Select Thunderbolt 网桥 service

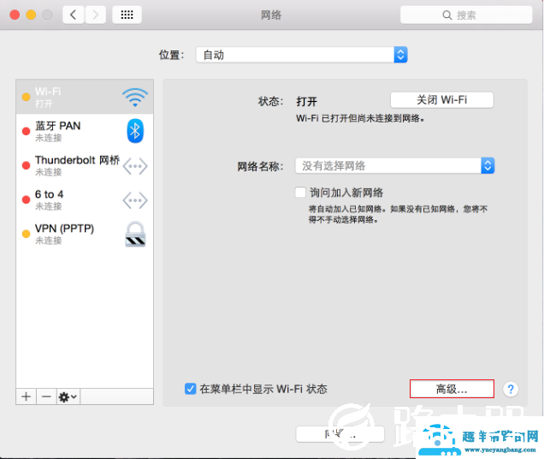(85, 165)
